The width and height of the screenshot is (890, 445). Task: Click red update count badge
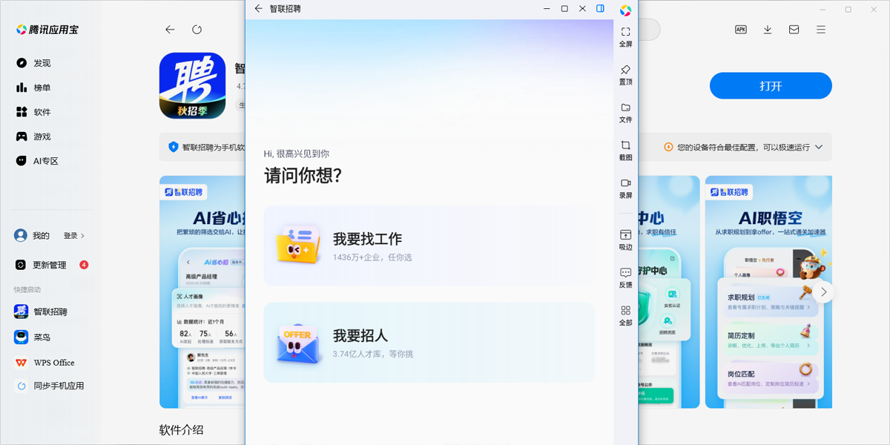point(84,265)
